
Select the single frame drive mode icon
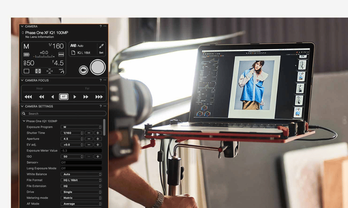(26, 71)
